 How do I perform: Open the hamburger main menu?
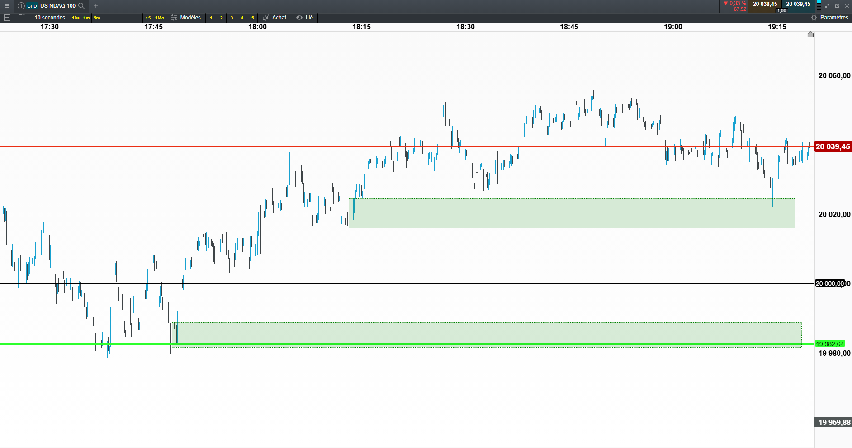point(7,6)
